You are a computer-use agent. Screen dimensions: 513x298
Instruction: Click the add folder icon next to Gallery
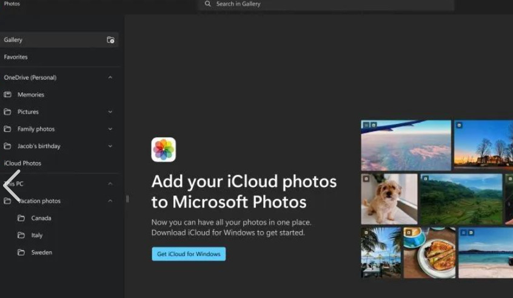[x=110, y=40]
